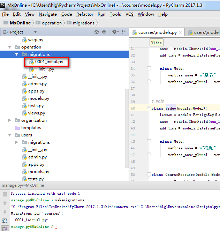220x231 pixels.
Task: Select models.py under operation
Action: point(39,98)
